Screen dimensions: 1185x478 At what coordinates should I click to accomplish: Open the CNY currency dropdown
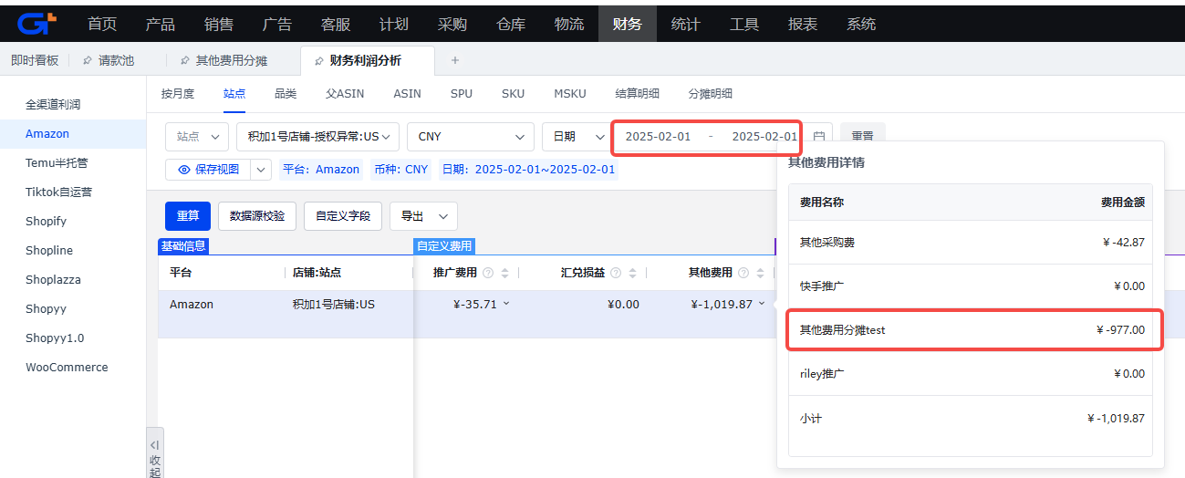pos(471,136)
